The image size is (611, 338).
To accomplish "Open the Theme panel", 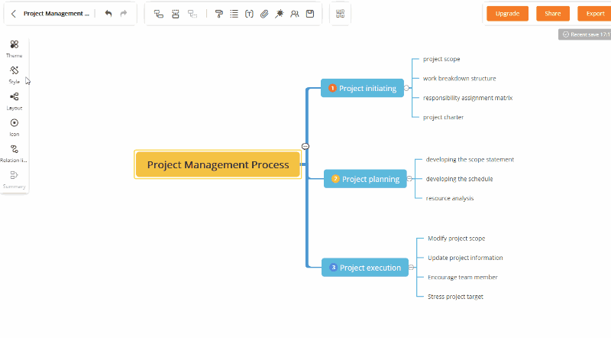I will (x=15, y=48).
